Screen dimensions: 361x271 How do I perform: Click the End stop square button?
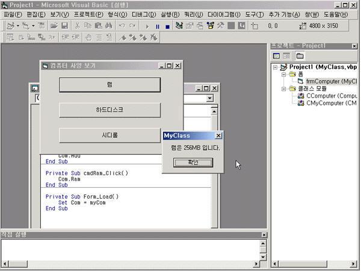click(x=168, y=26)
